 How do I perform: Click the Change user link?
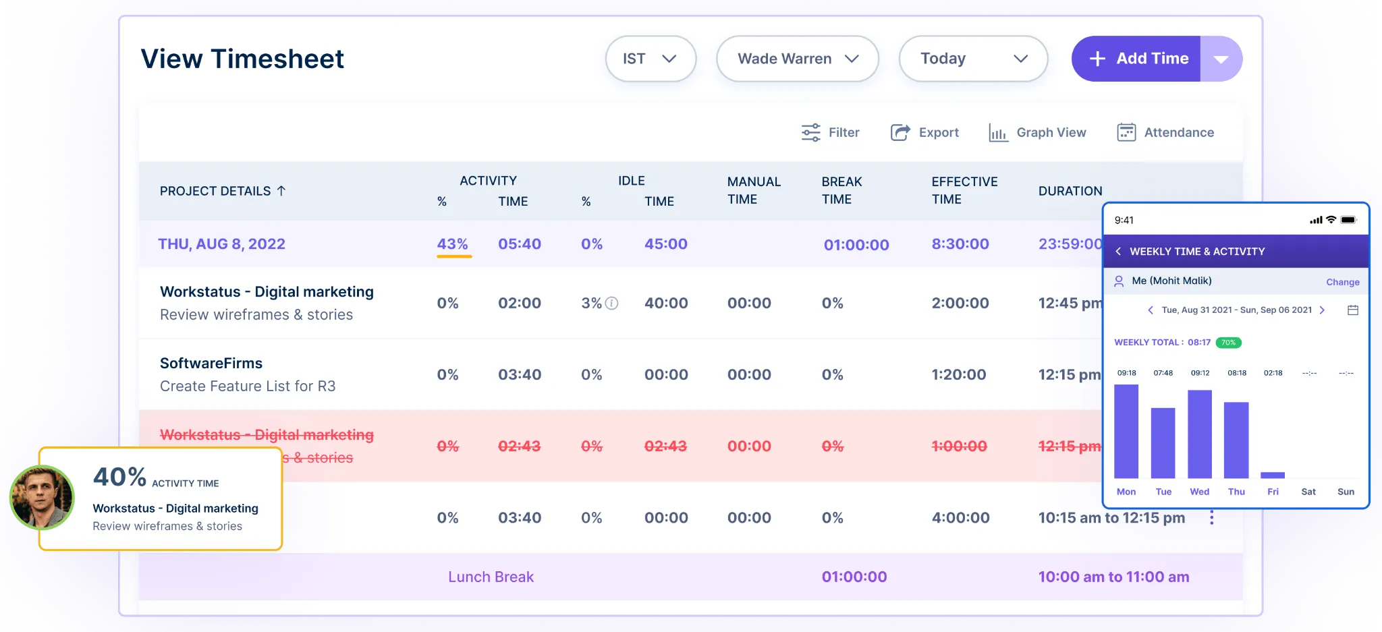[x=1342, y=282]
